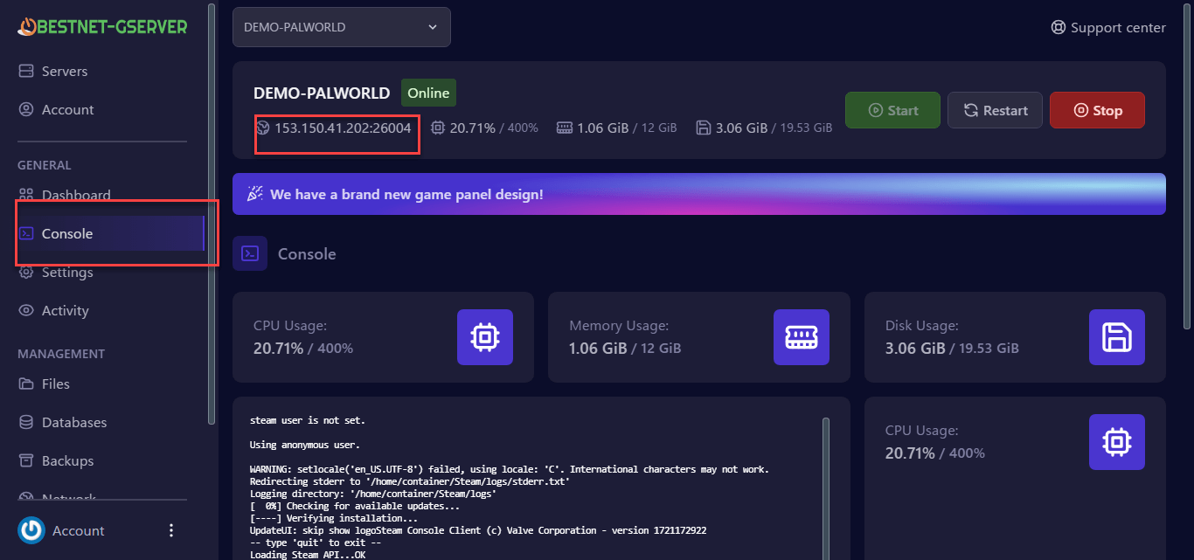
Task: Click the Backups archive icon
Action: click(26, 460)
